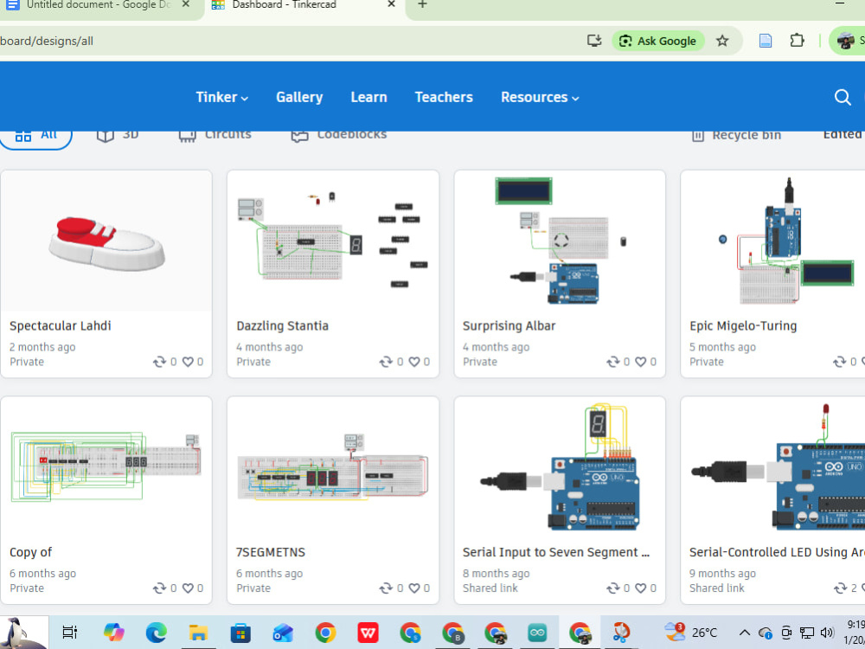Open Microsoft Store from taskbar

pyautogui.click(x=240, y=633)
